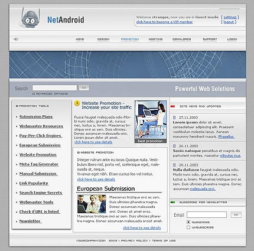Screen dimensions: 254x251
Task: Open the Home nav item
Action: tap(80, 39)
